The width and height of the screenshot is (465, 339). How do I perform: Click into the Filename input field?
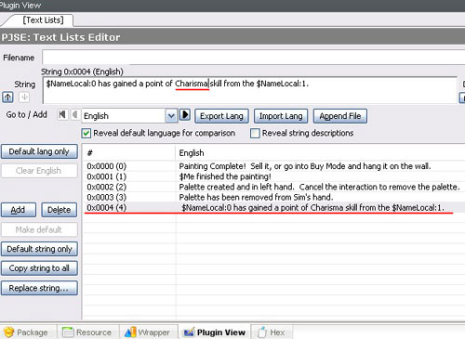pyautogui.click(x=253, y=58)
